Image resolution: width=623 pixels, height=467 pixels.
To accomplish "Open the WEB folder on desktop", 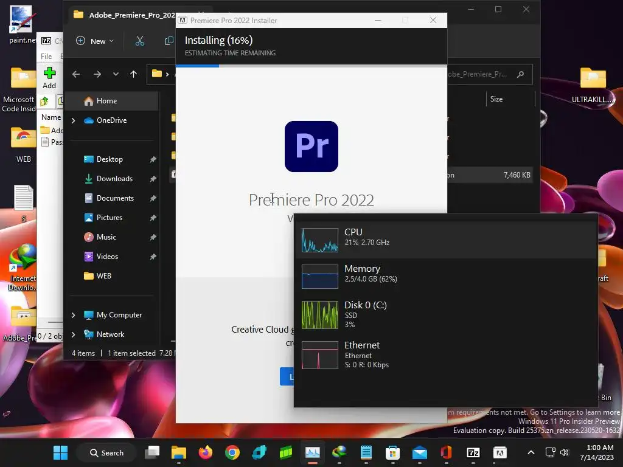I will (x=23, y=145).
